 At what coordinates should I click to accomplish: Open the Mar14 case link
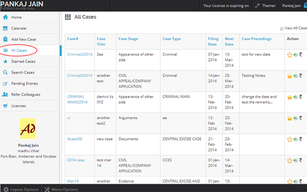click(x=73, y=181)
